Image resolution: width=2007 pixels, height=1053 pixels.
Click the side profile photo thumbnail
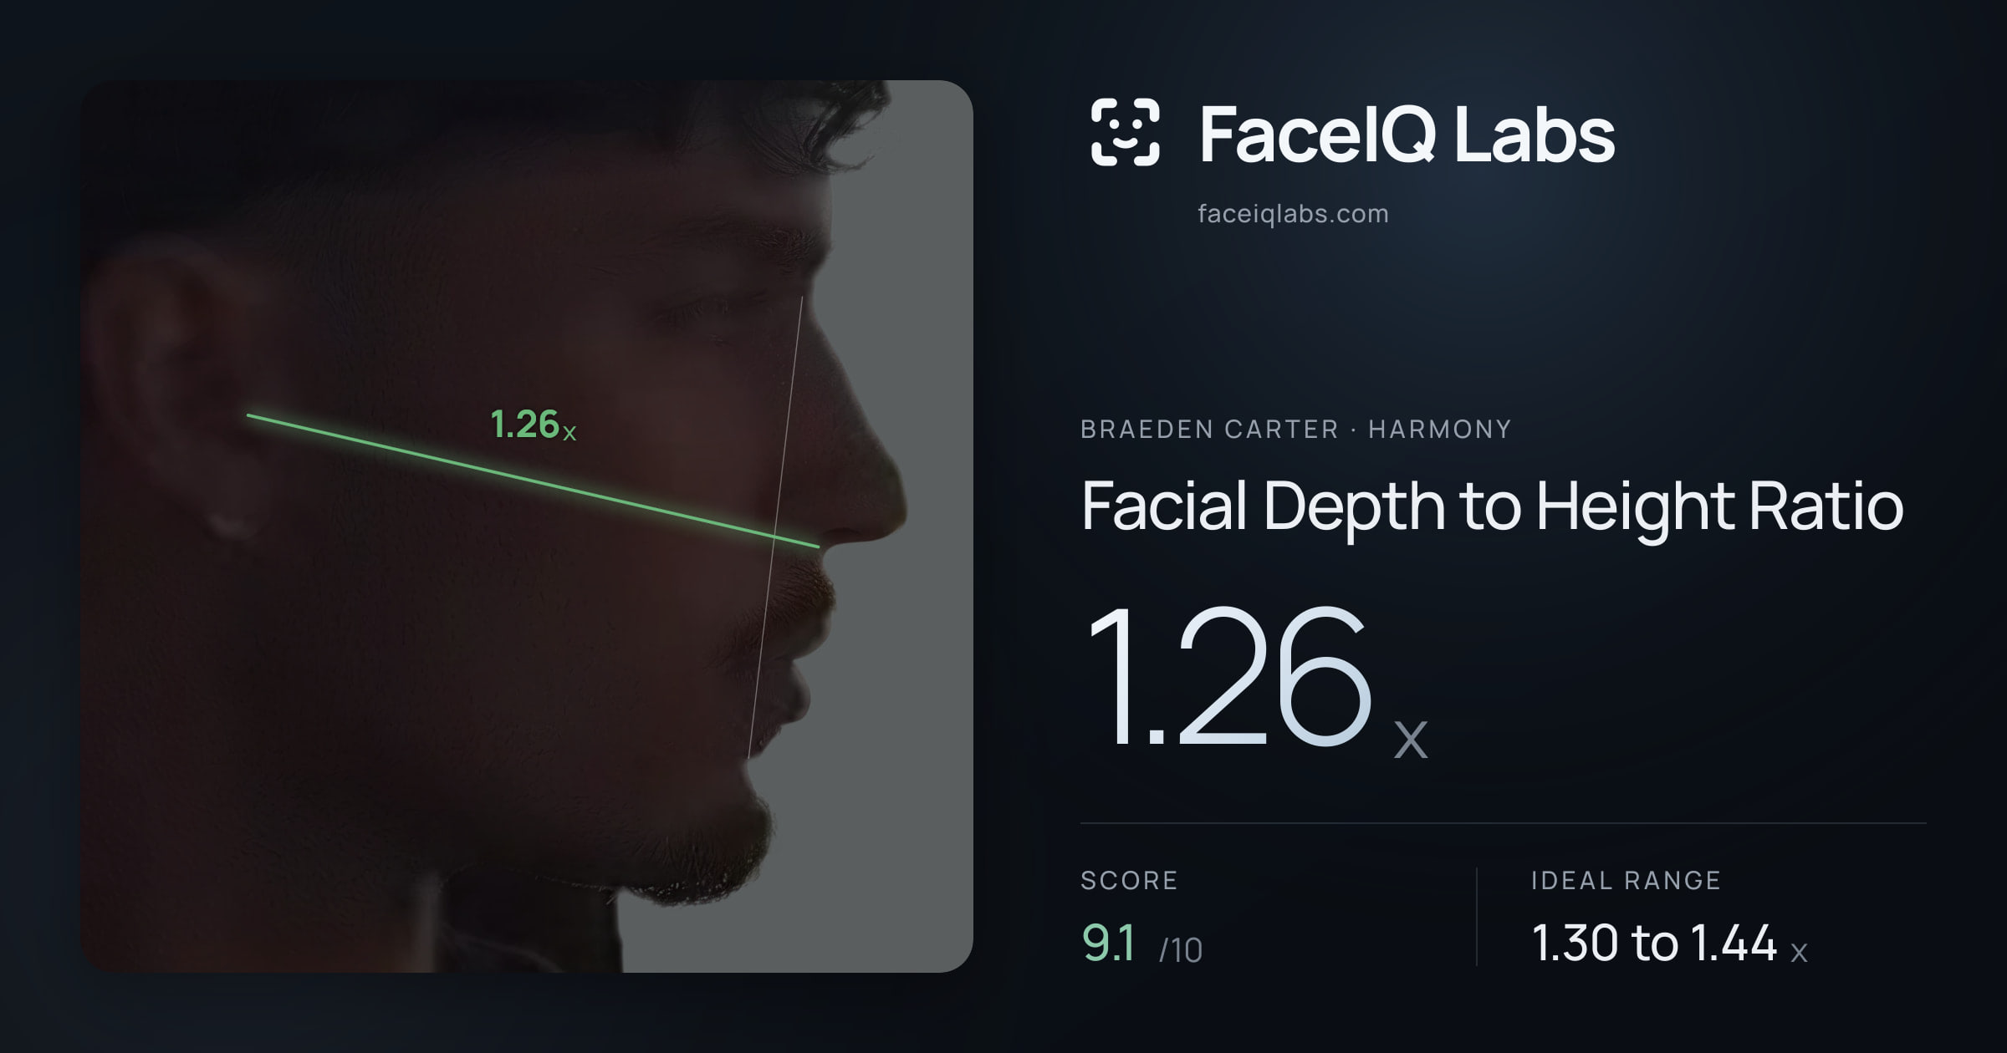pyautogui.click(x=527, y=526)
